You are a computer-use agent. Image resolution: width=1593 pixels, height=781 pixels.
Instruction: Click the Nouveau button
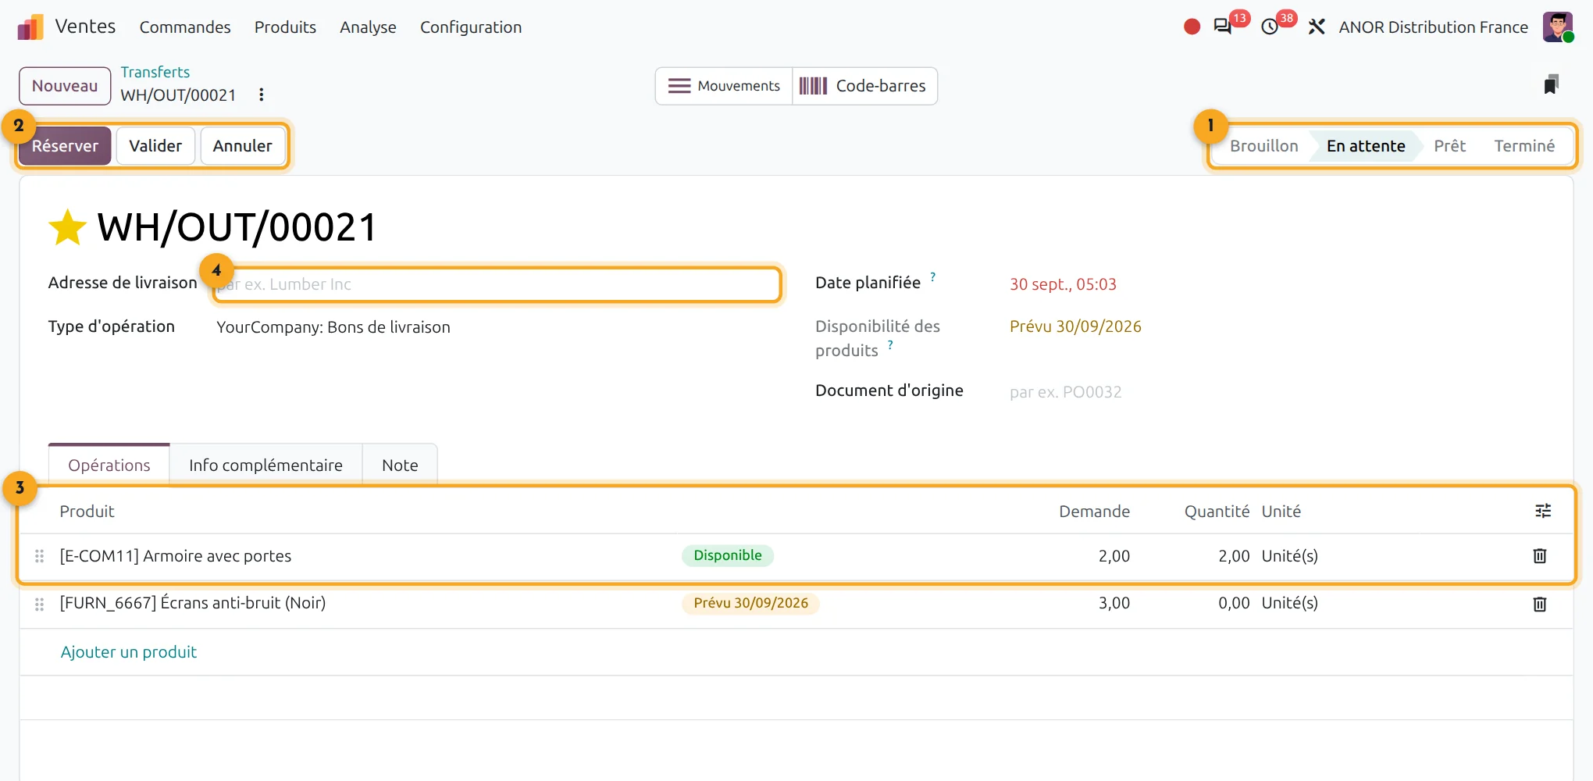65,86
